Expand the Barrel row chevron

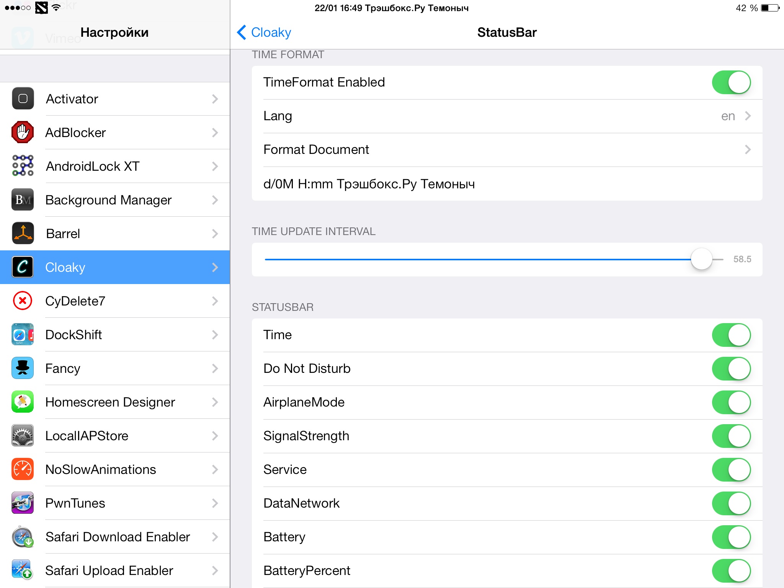(215, 234)
